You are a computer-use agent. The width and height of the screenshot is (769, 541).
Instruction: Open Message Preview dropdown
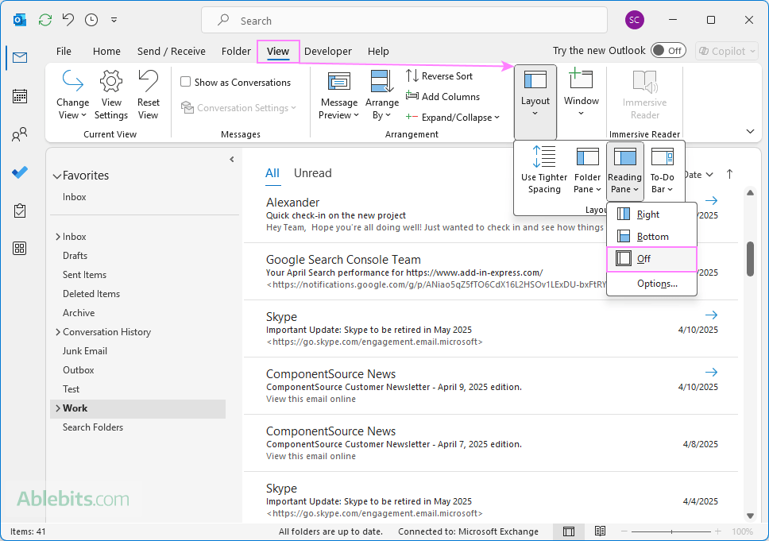339,95
